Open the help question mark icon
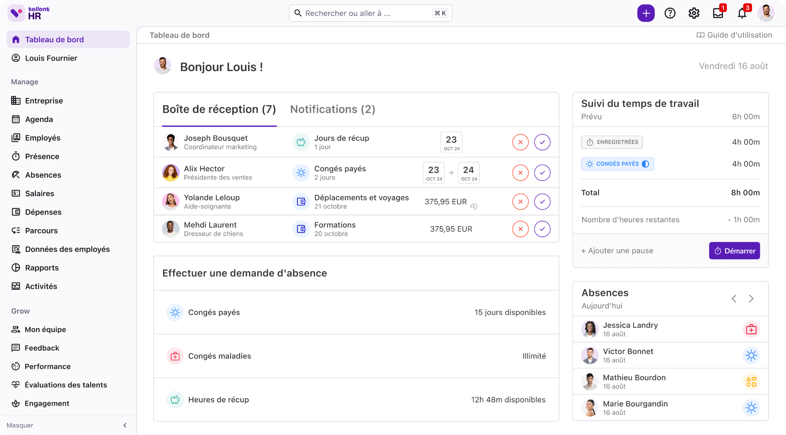This screenshot has height=435, width=786. [x=670, y=13]
